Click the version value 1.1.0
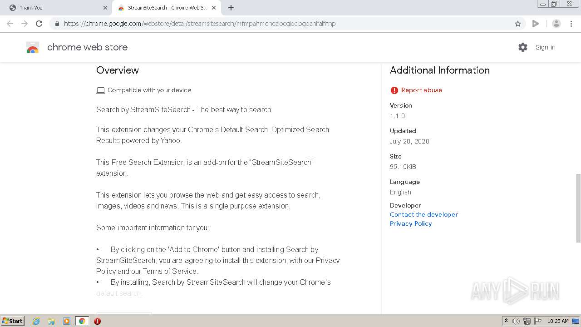Image resolution: width=581 pixels, height=327 pixels. click(x=397, y=116)
